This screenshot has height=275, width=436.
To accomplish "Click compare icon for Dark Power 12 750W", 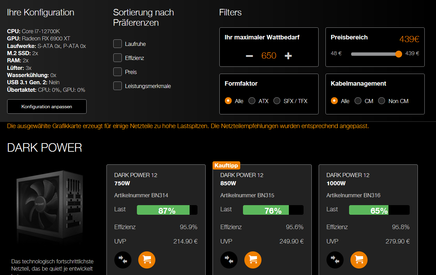I will coord(123,260).
